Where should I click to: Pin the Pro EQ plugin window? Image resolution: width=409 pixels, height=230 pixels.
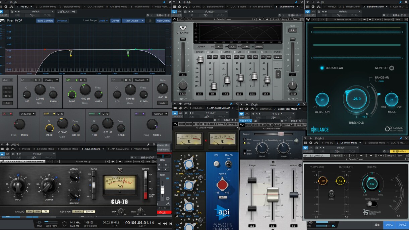point(165,2)
